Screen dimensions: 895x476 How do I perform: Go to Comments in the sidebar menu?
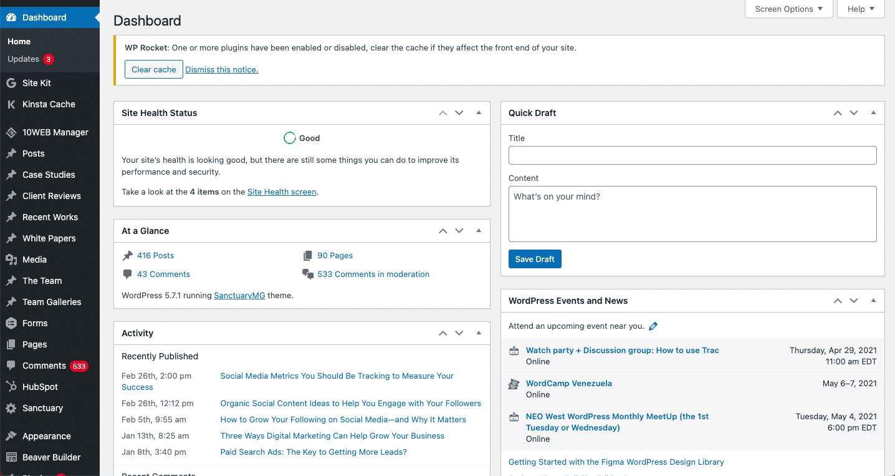(44, 366)
